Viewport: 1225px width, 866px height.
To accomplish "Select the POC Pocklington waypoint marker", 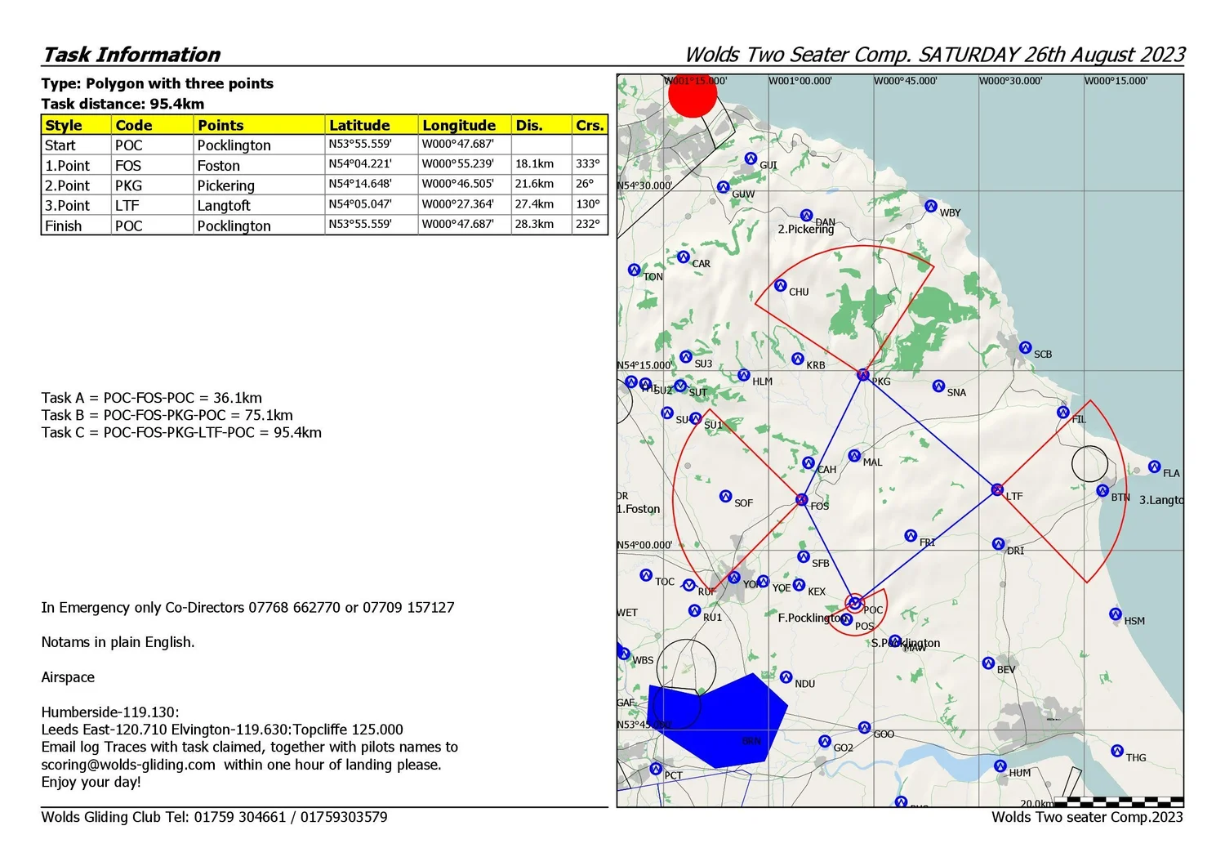I will (x=854, y=602).
